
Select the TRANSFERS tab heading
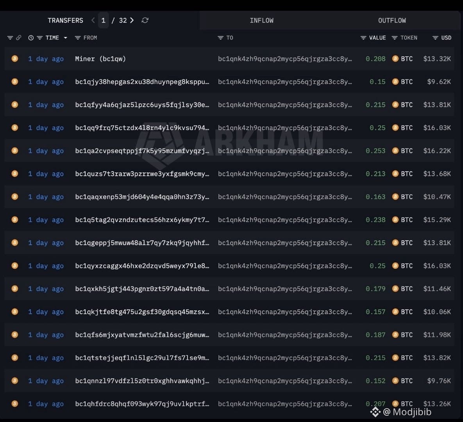(x=65, y=20)
